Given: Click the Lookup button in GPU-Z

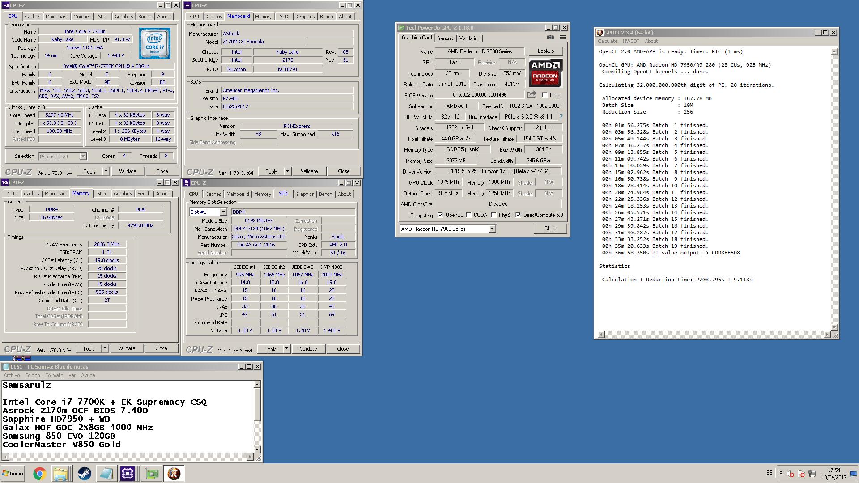Looking at the screenshot, I should [x=545, y=51].
